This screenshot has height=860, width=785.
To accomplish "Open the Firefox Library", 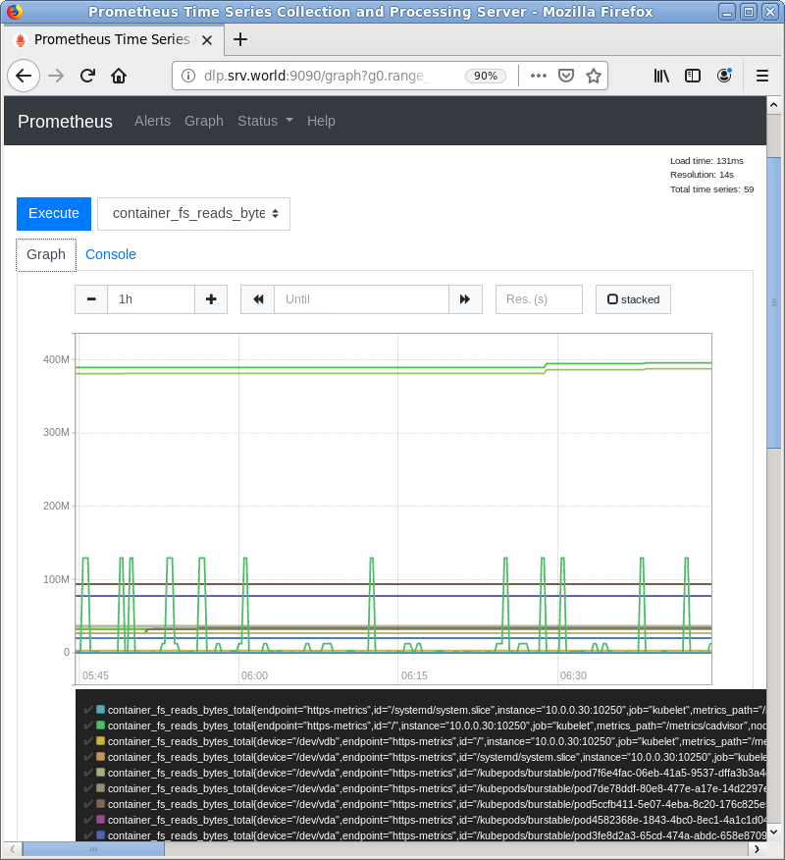I will (661, 76).
